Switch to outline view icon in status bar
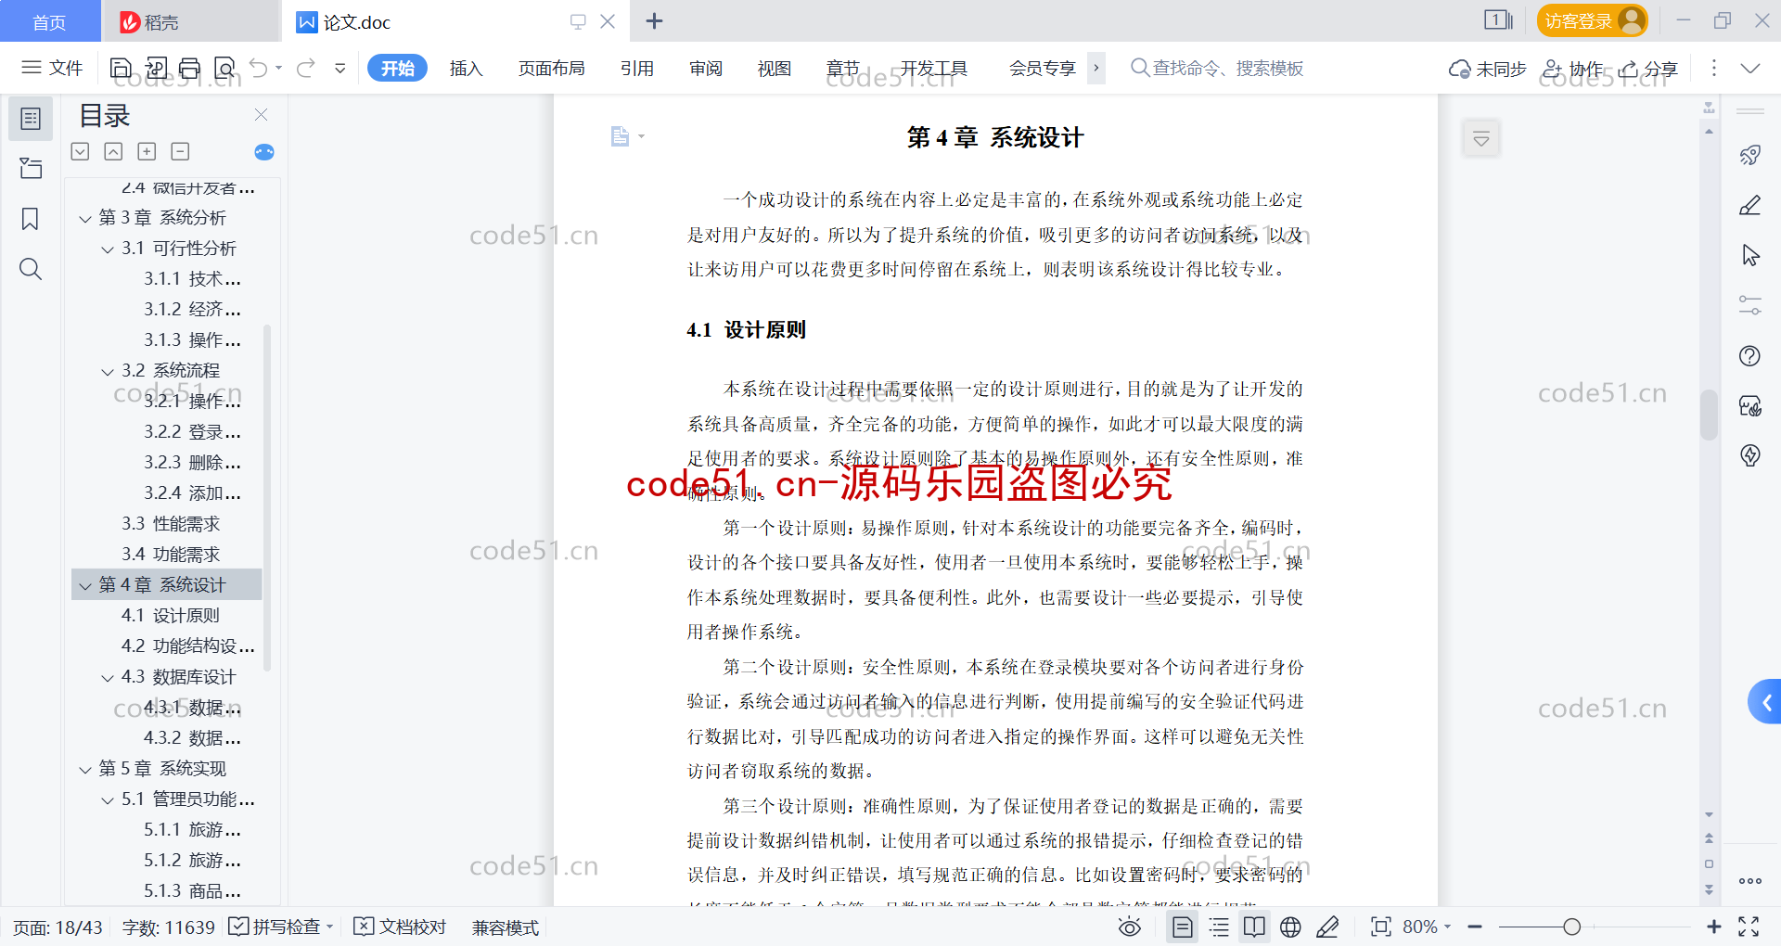This screenshot has height=946, width=1781. [1219, 927]
